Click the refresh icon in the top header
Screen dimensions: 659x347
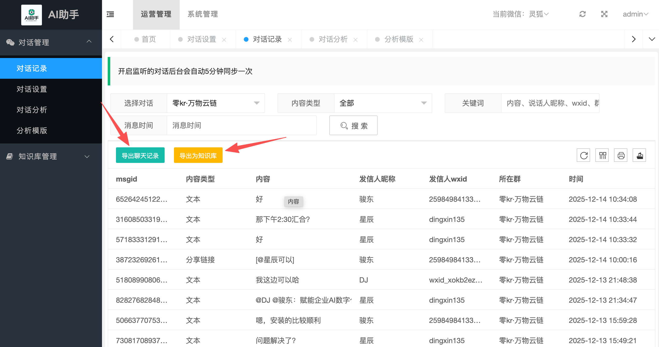[582, 14]
